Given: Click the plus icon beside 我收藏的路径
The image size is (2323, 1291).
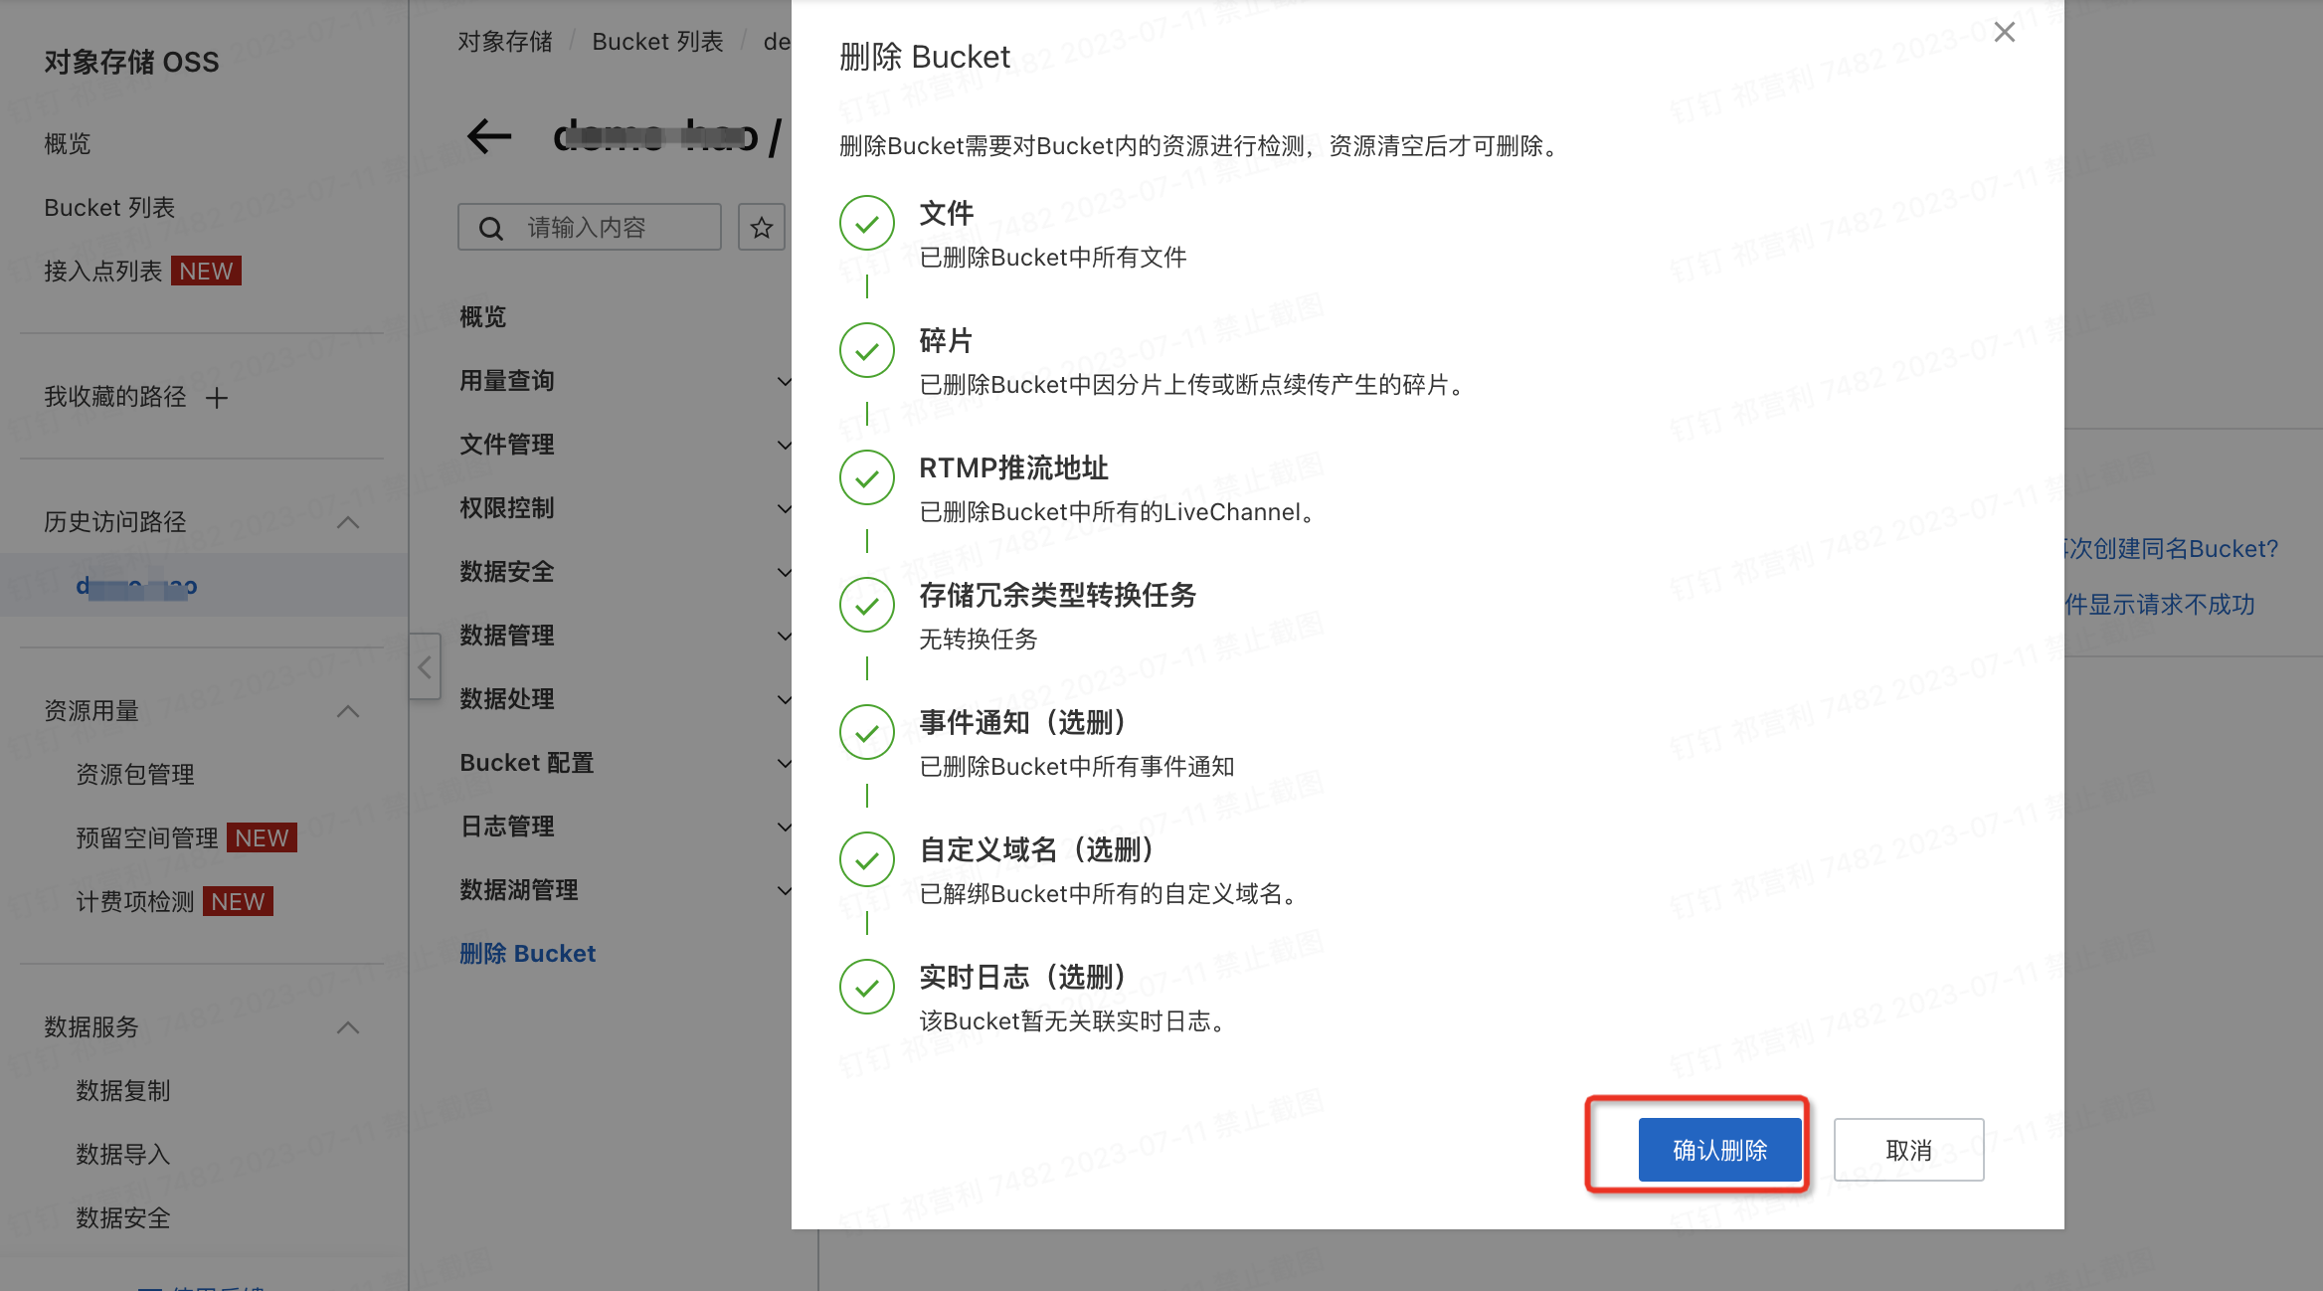Looking at the screenshot, I should [x=217, y=398].
